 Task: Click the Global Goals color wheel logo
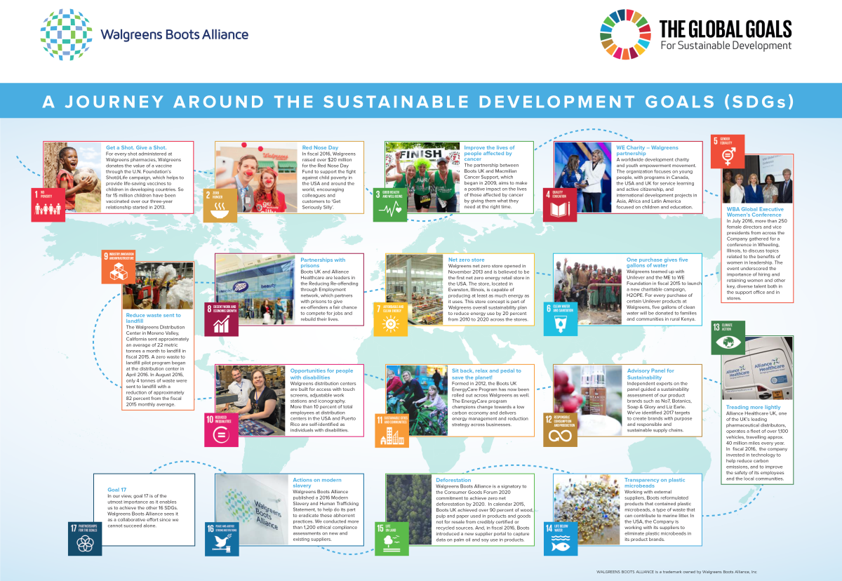(x=625, y=34)
